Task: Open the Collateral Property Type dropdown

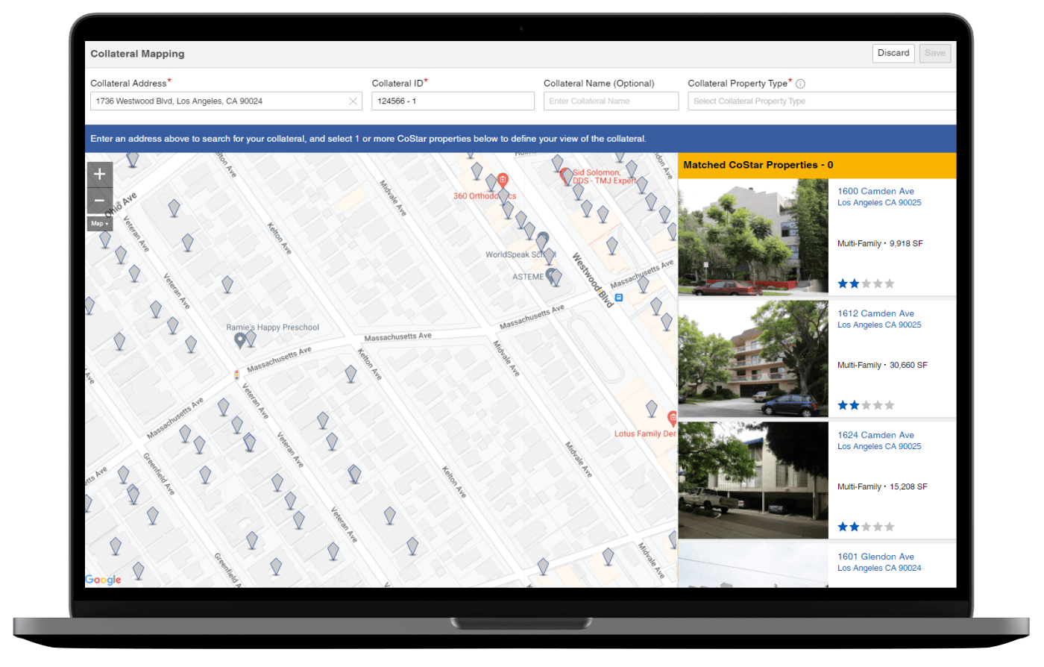Action: coord(820,101)
